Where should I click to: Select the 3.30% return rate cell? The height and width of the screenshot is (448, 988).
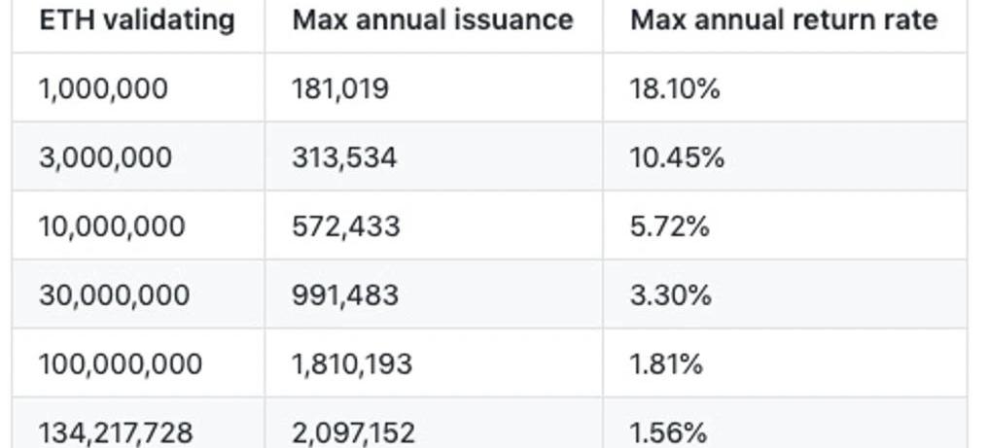(671, 295)
